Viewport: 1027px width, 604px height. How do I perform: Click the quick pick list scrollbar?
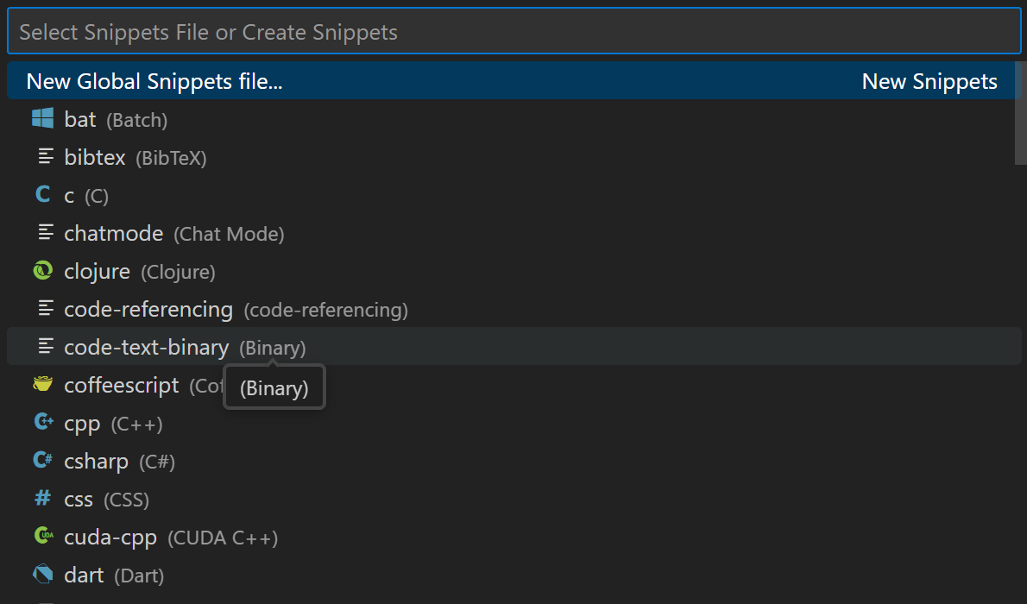(1020, 113)
